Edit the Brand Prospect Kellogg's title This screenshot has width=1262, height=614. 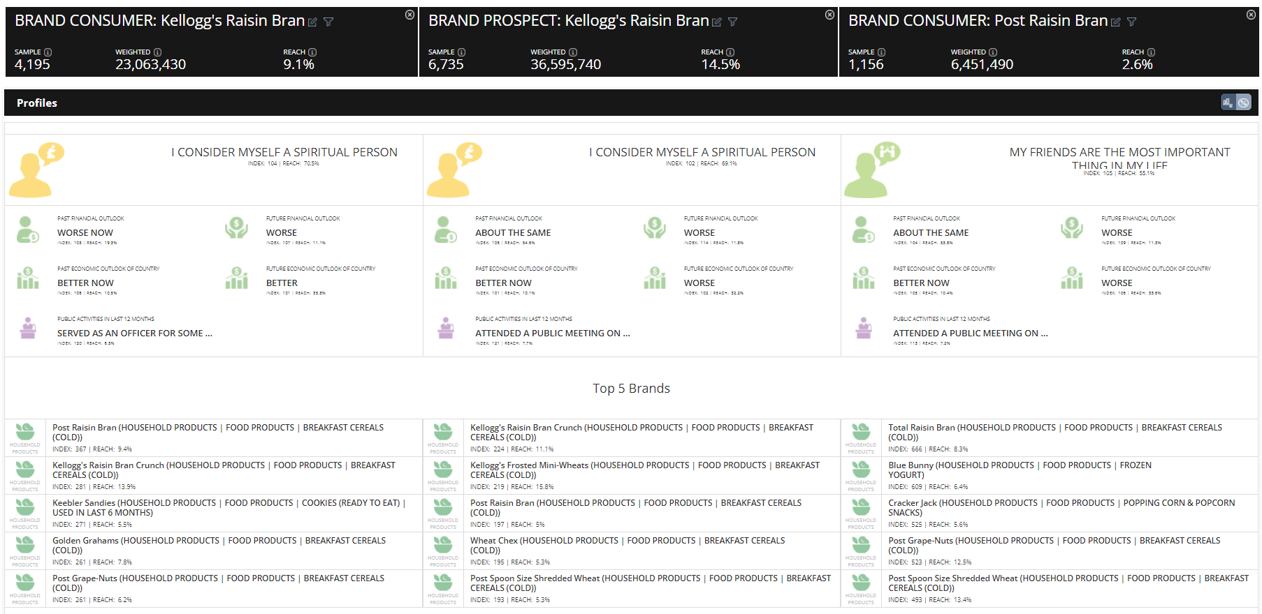coord(716,22)
